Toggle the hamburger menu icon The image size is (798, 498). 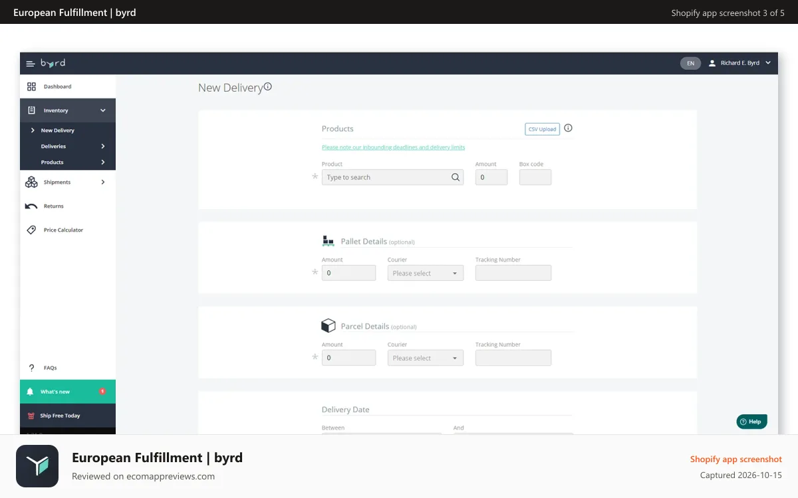click(31, 64)
